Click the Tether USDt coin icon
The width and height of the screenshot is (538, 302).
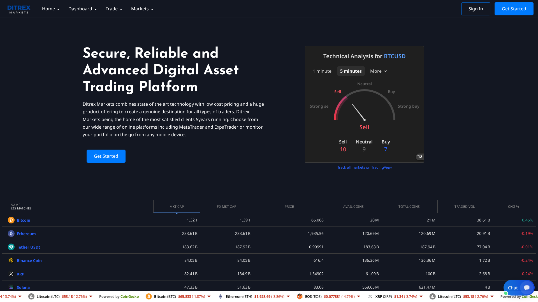click(x=11, y=247)
